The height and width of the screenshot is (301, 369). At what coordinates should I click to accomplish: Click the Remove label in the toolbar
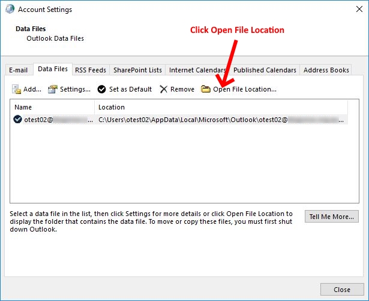click(182, 89)
